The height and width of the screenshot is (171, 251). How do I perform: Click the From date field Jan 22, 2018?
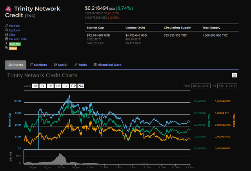point(201,86)
